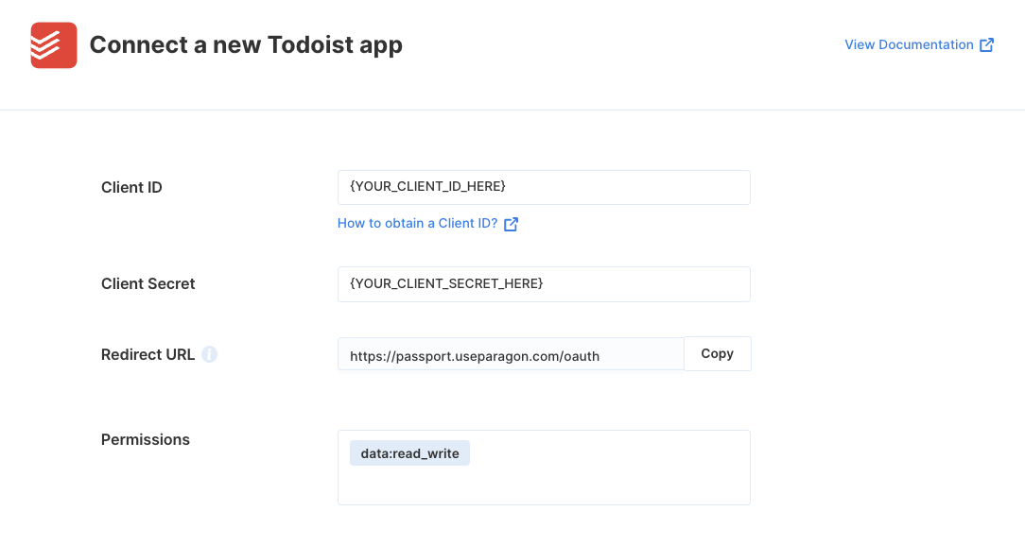Click the Permissions field label
Screen dimensions: 1025x545
(145, 439)
